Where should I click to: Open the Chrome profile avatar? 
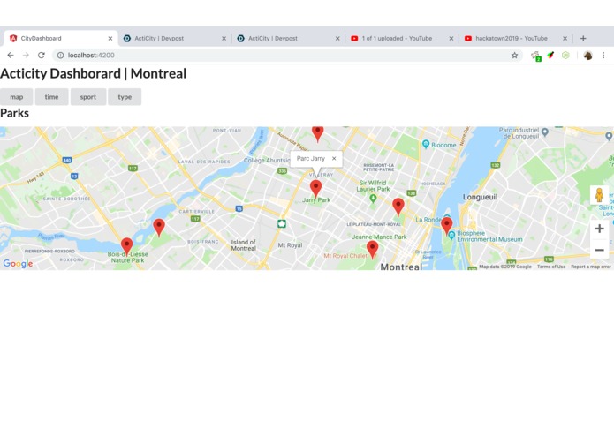587,55
